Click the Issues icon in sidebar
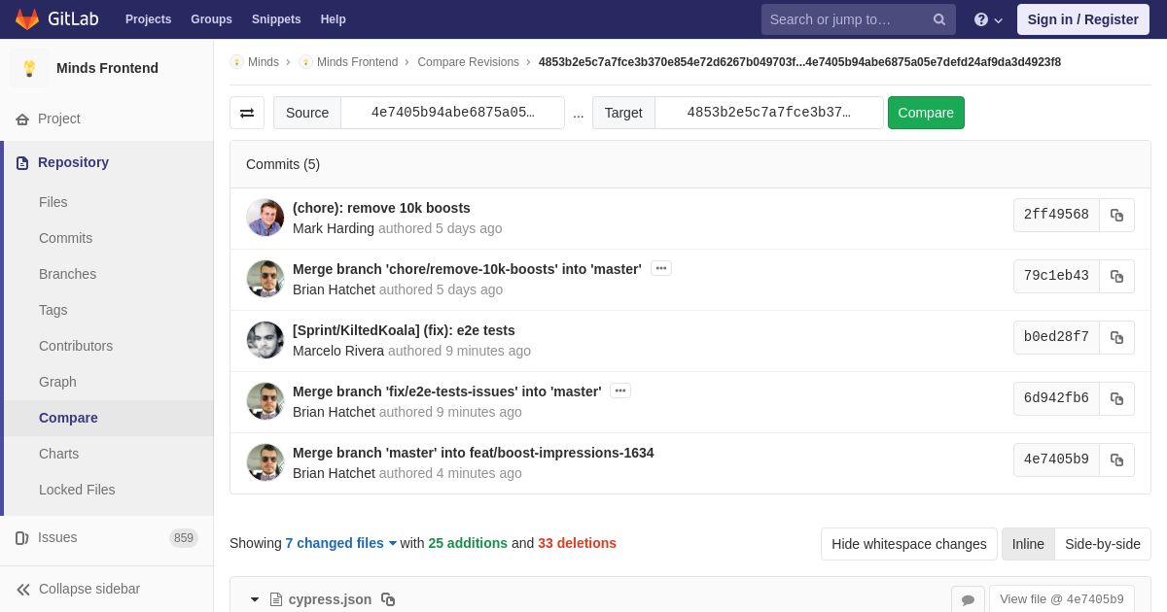 [x=22, y=537]
